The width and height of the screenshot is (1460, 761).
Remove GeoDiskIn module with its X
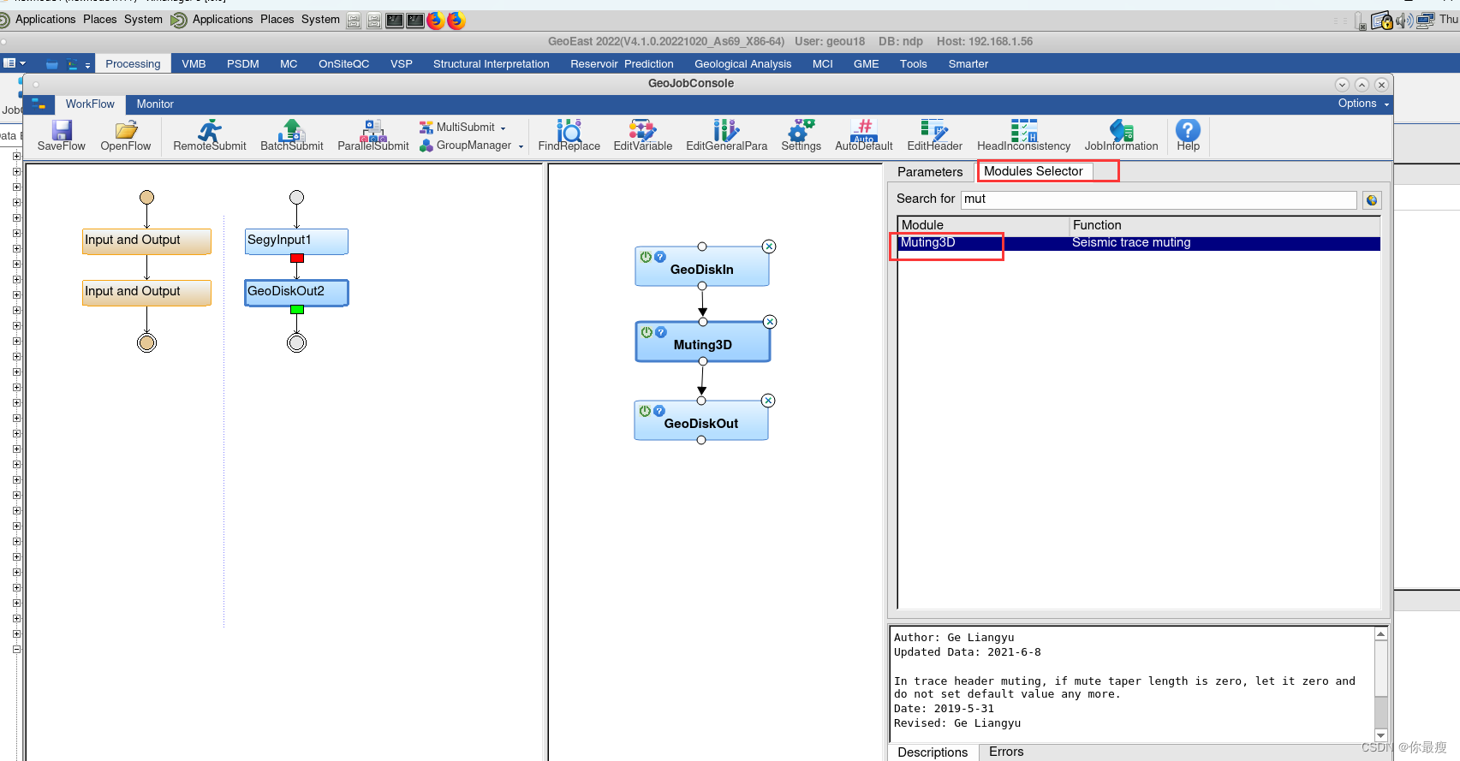tap(769, 247)
